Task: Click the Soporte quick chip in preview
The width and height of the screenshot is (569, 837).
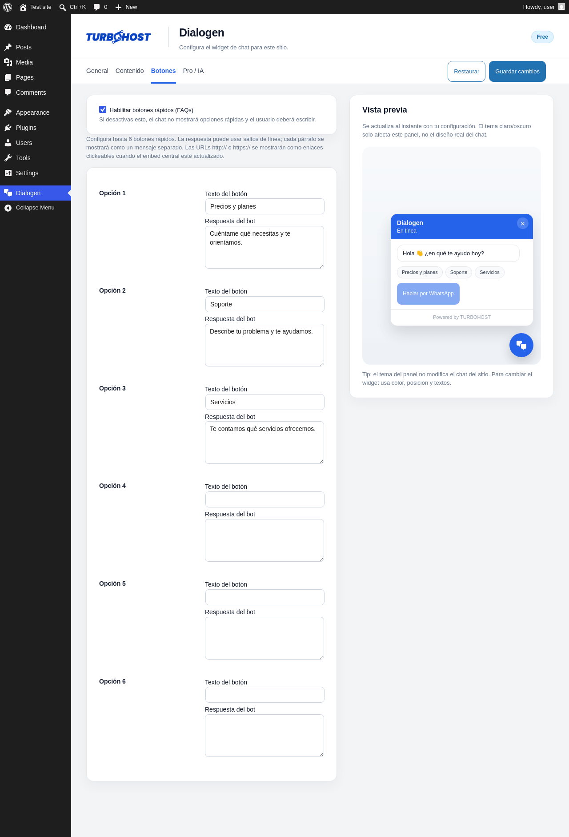Action: pyautogui.click(x=459, y=272)
